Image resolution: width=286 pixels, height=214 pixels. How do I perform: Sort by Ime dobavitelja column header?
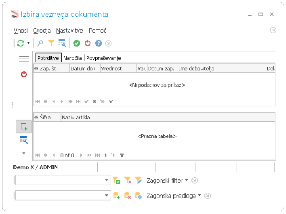click(x=222, y=69)
